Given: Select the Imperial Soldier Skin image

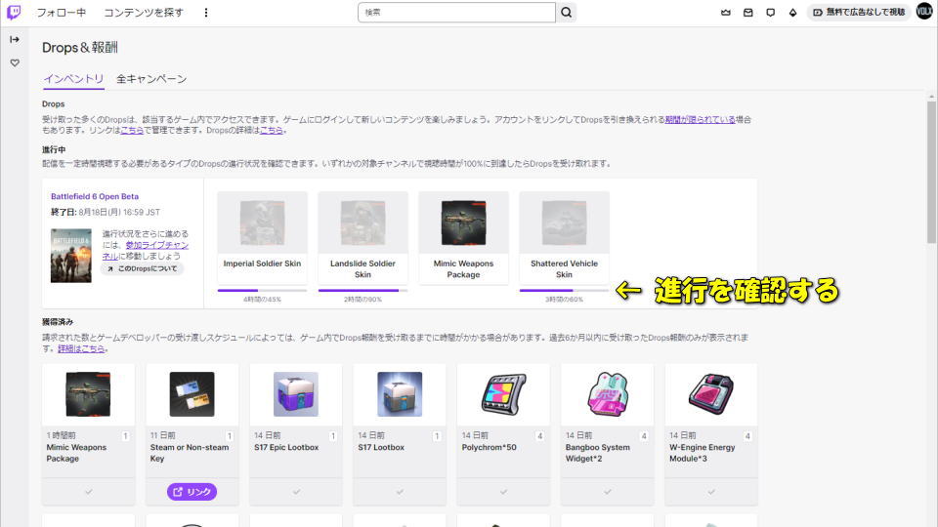Looking at the screenshot, I should point(262,223).
